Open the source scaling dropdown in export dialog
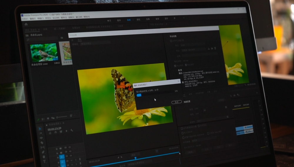 click(96, 43)
